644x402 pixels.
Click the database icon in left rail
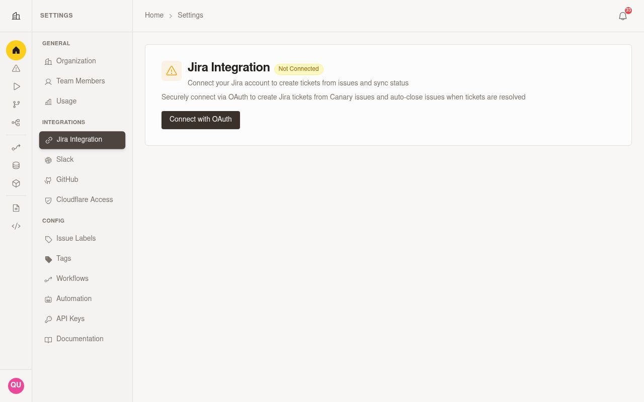tap(16, 165)
